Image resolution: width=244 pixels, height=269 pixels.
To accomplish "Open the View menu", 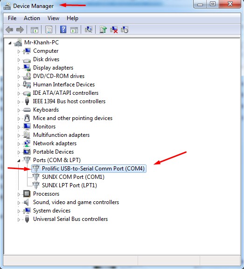I will (x=53, y=18).
